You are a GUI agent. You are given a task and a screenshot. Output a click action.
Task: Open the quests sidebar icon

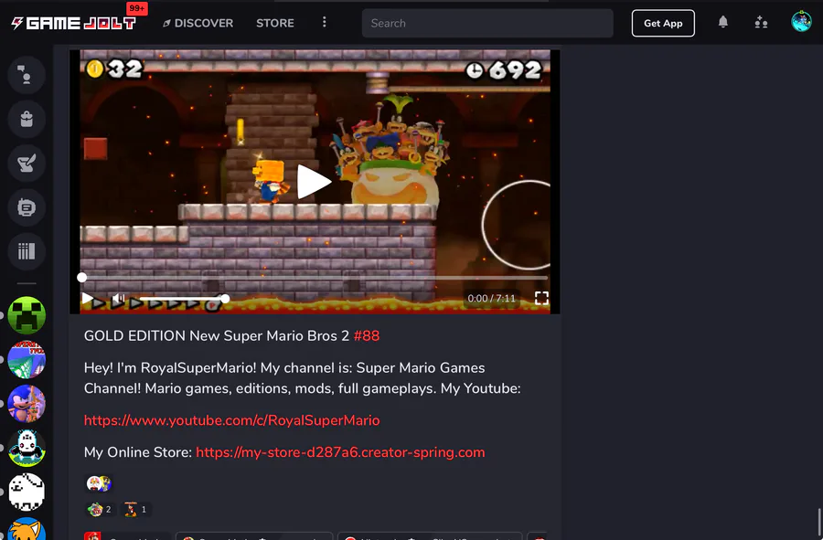27,163
